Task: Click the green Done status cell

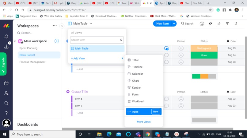Action: 204,55
